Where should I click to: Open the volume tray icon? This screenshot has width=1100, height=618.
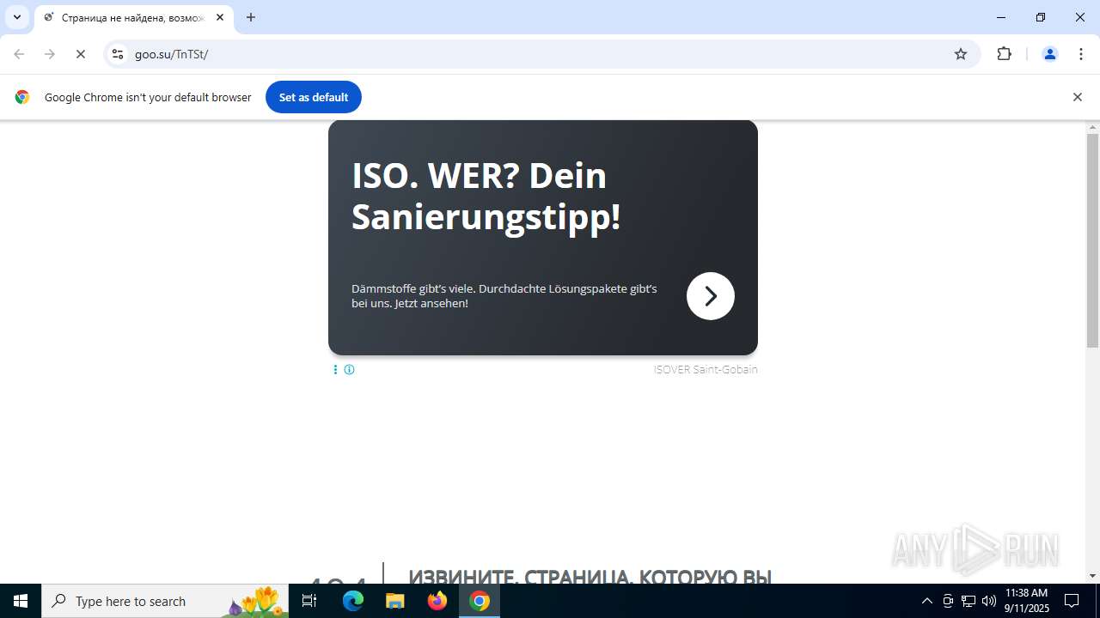(989, 601)
